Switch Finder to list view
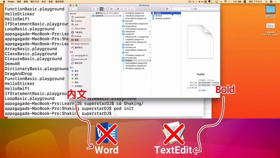 tap(98, 9)
